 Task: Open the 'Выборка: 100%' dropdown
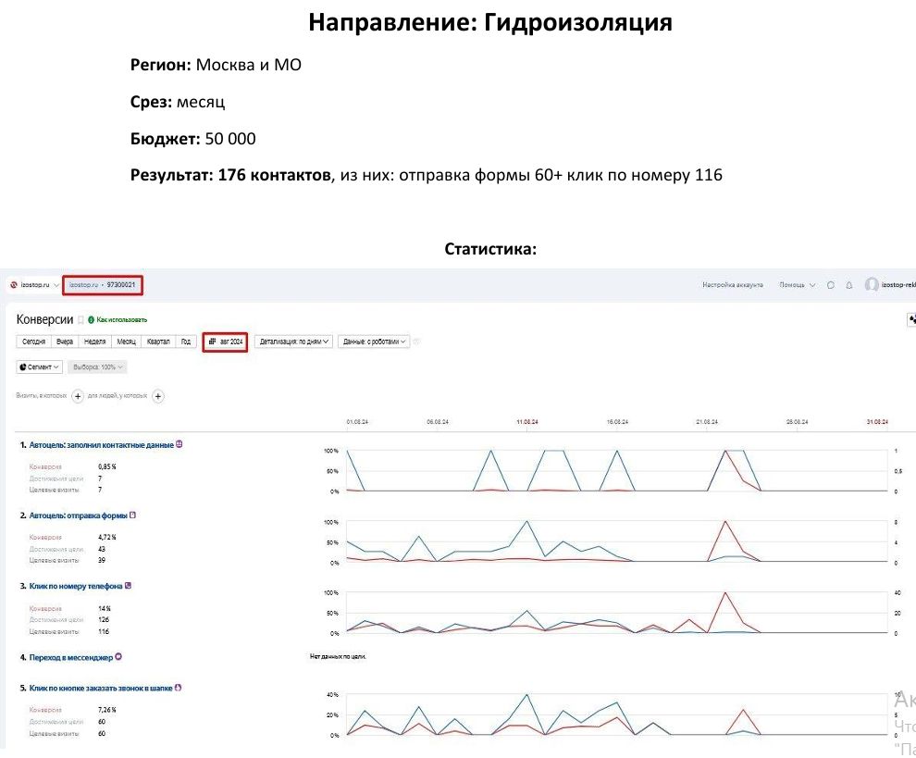(97, 367)
